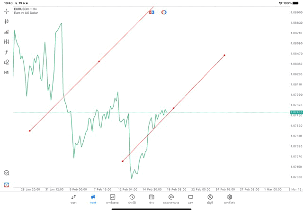
Task: Tap the red-blue square icon below the search icon
Action: pos(7,184)
